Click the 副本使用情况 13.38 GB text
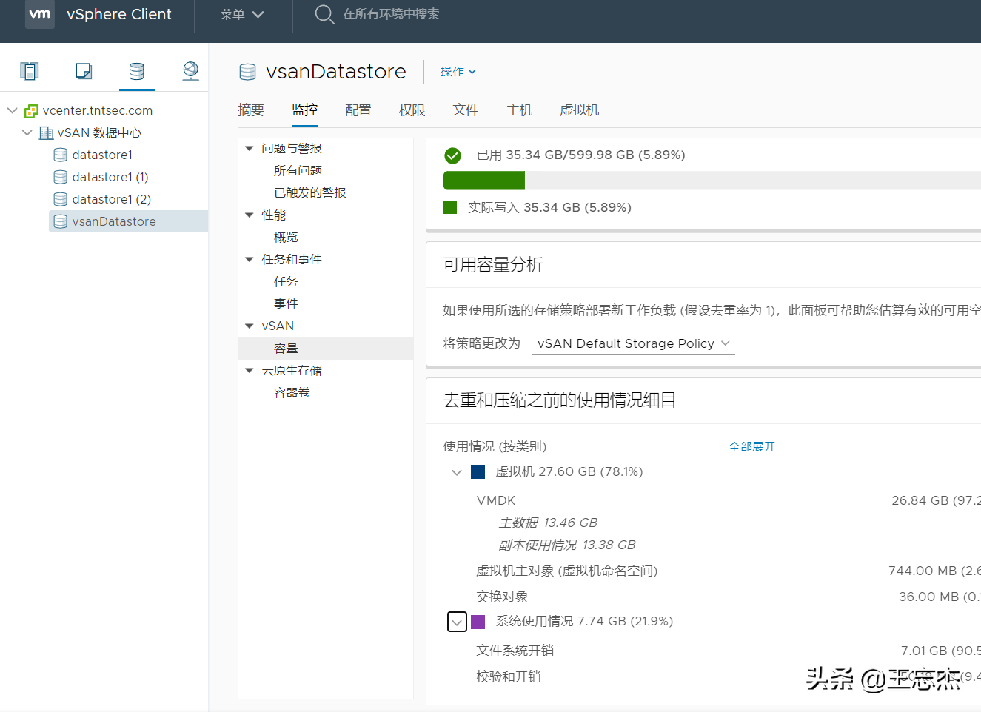This screenshot has width=981, height=712. click(x=567, y=545)
